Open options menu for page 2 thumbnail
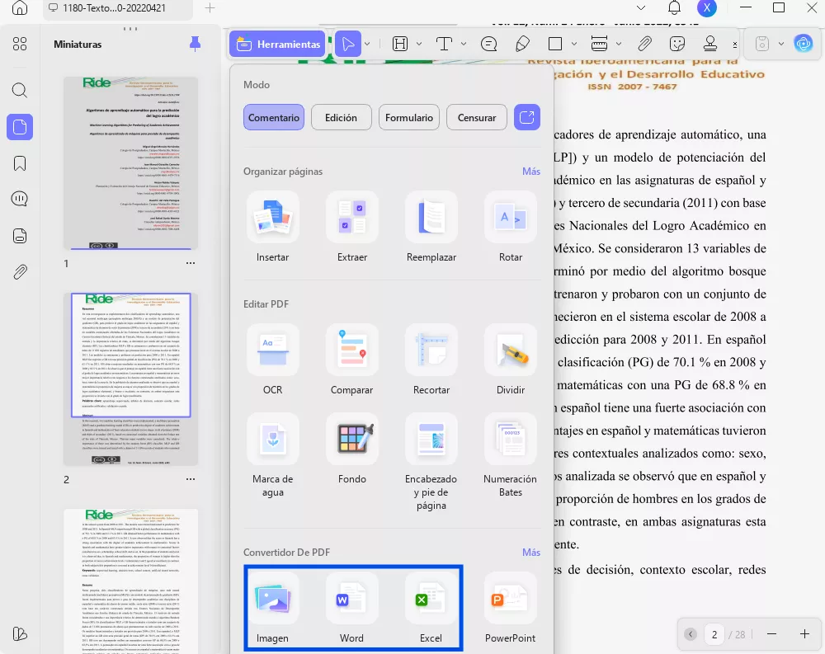Image resolution: width=825 pixels, height=654 pixels. [191, 479]
